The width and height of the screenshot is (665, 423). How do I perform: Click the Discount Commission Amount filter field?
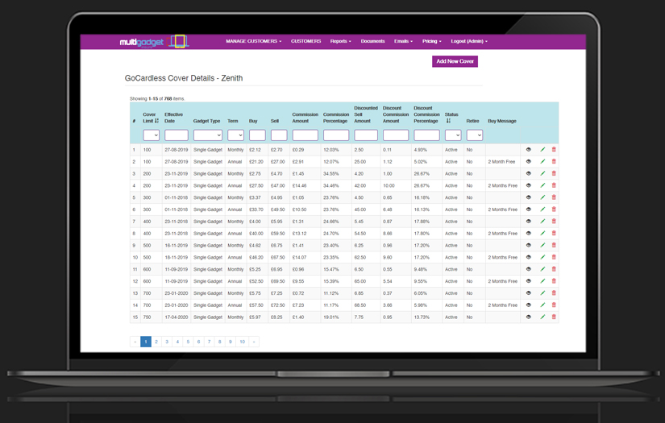click(396, 135)
